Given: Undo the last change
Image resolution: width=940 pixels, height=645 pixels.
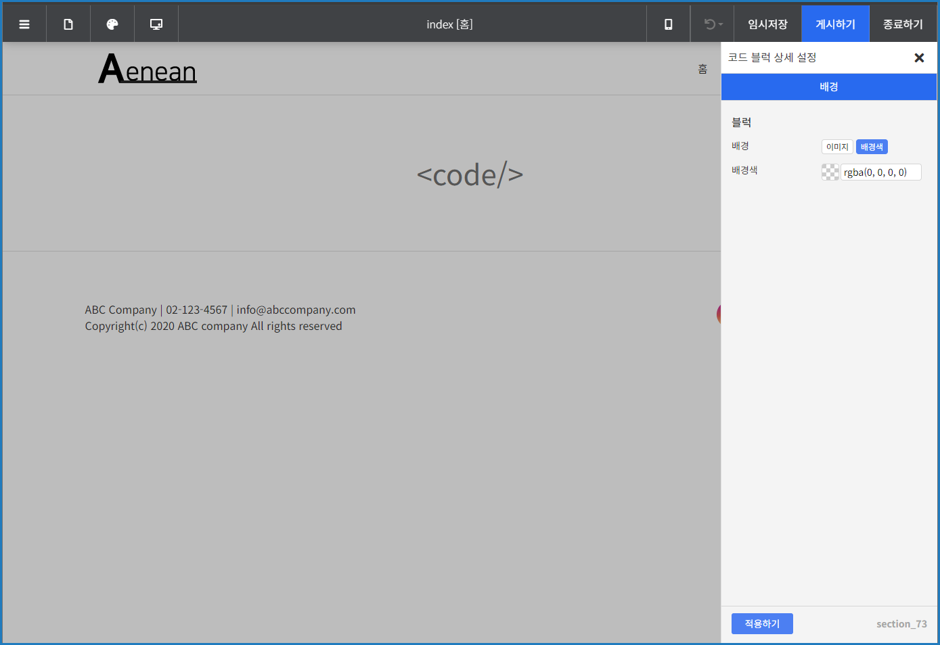Looking at the screenshot, I should (x=709, y=24).
